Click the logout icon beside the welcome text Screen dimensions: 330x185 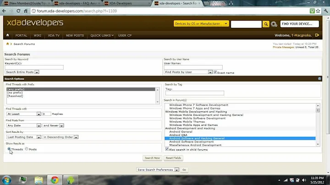click(317, 35)
